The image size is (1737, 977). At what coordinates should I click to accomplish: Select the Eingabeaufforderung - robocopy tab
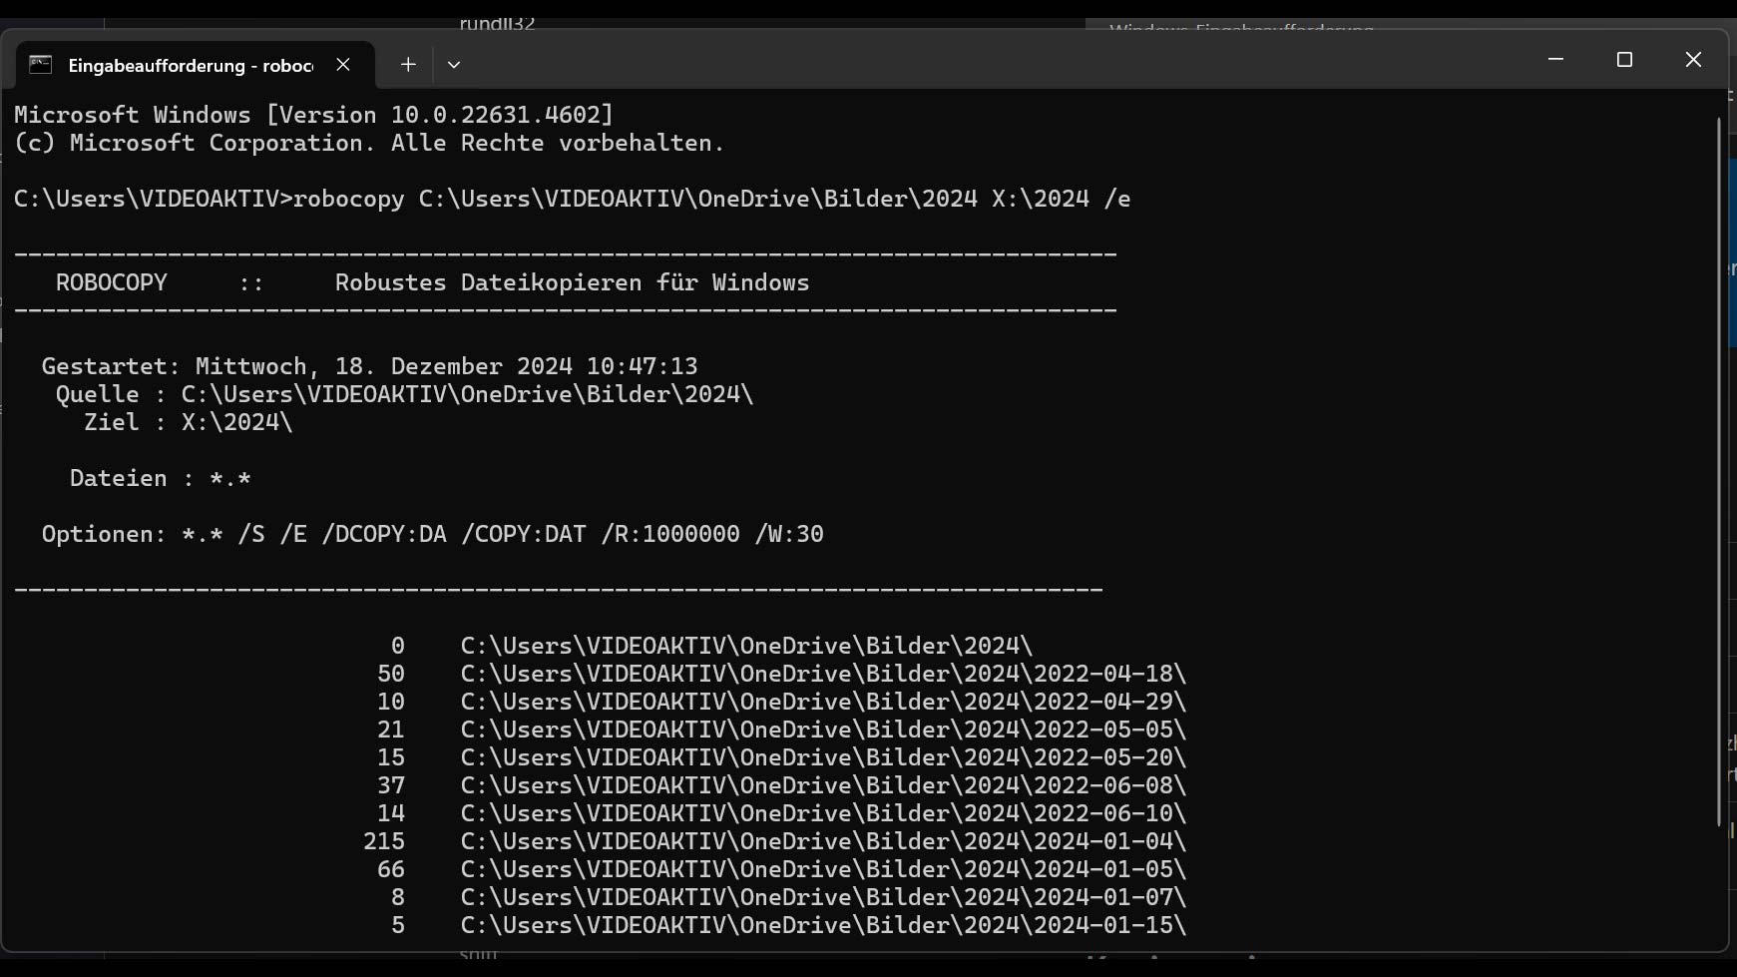[190, 66]
